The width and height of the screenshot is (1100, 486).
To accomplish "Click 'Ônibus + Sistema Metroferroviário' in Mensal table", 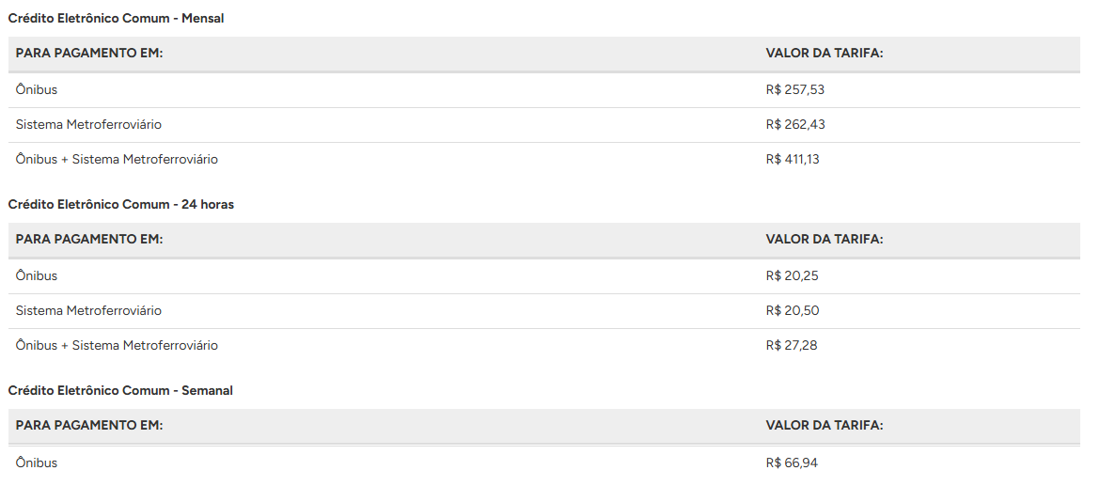I will click(x=117, y=159).
